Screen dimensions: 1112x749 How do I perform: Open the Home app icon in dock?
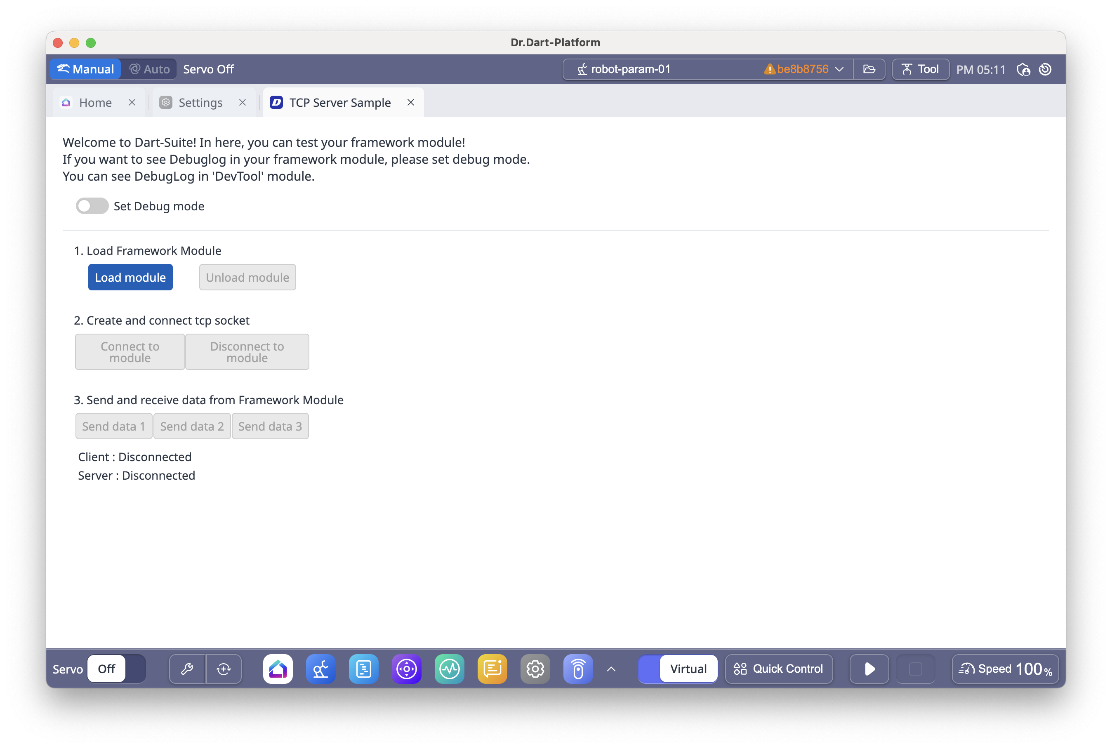coord(278,669)
